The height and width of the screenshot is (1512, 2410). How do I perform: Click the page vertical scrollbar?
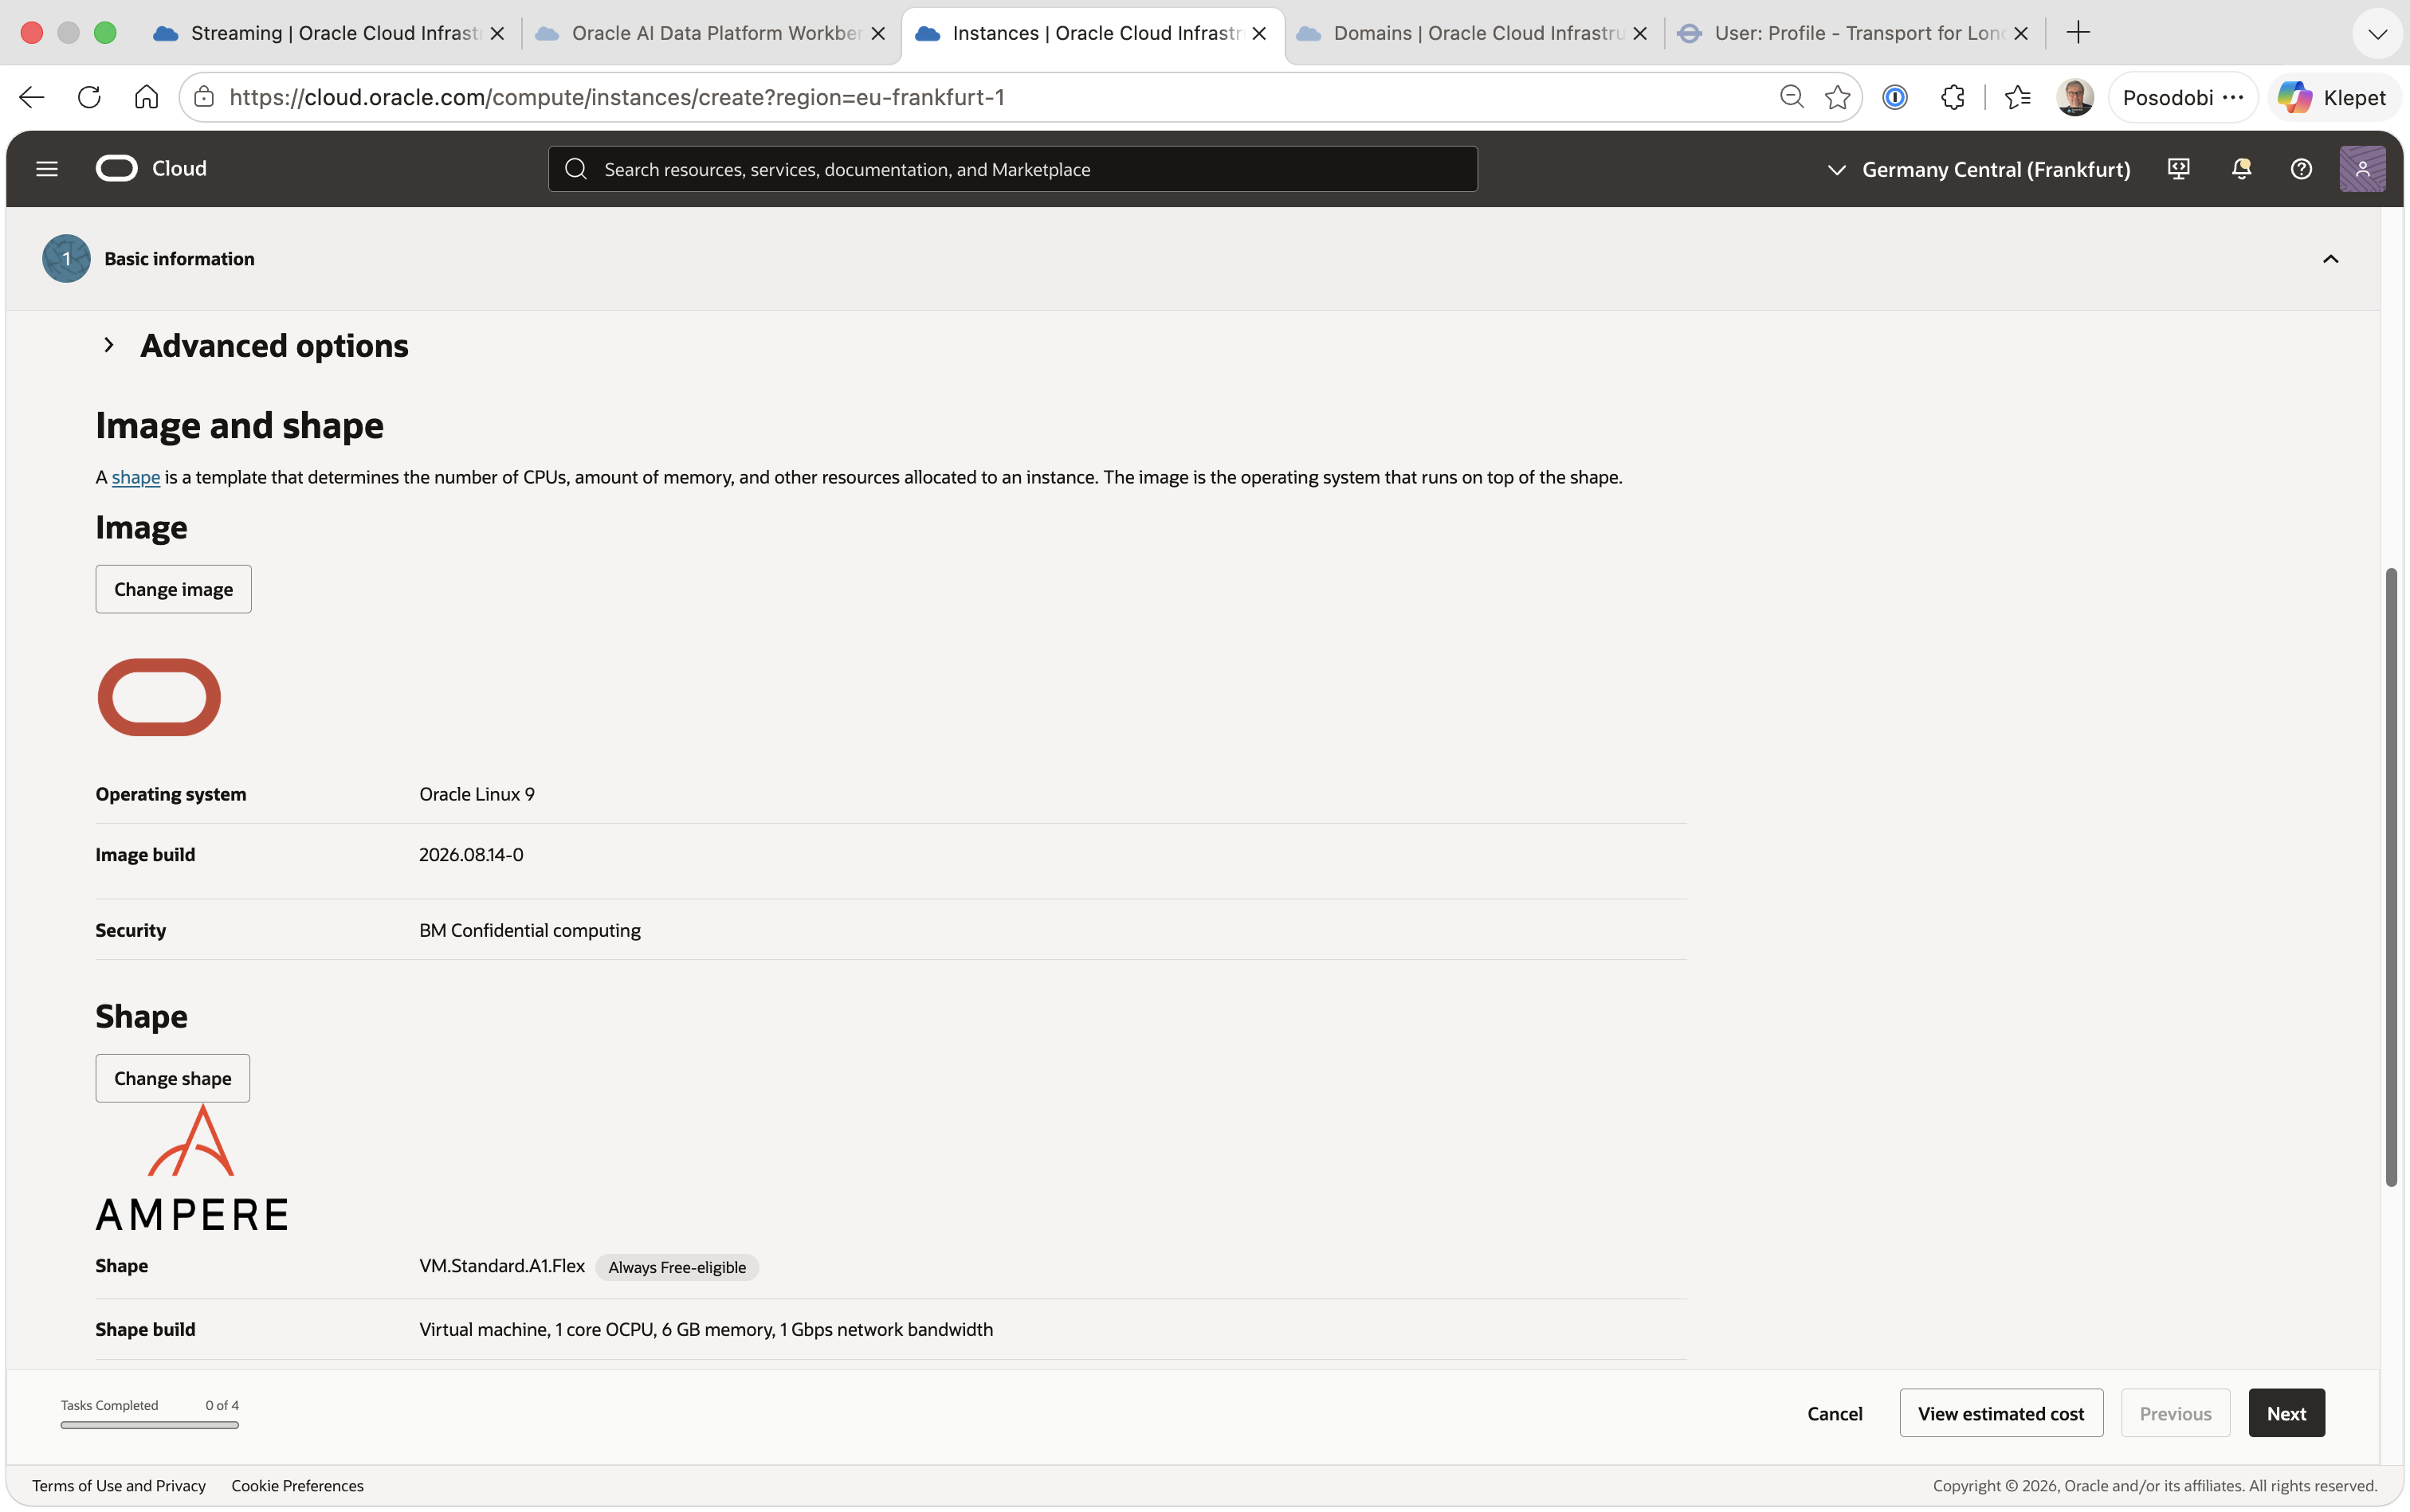click(2390, 877)
